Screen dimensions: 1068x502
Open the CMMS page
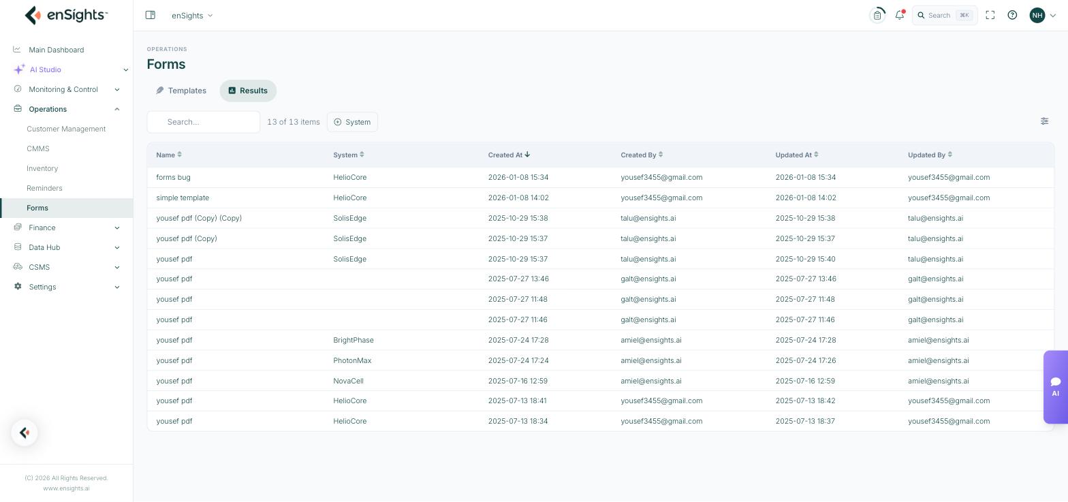point(38,148)
